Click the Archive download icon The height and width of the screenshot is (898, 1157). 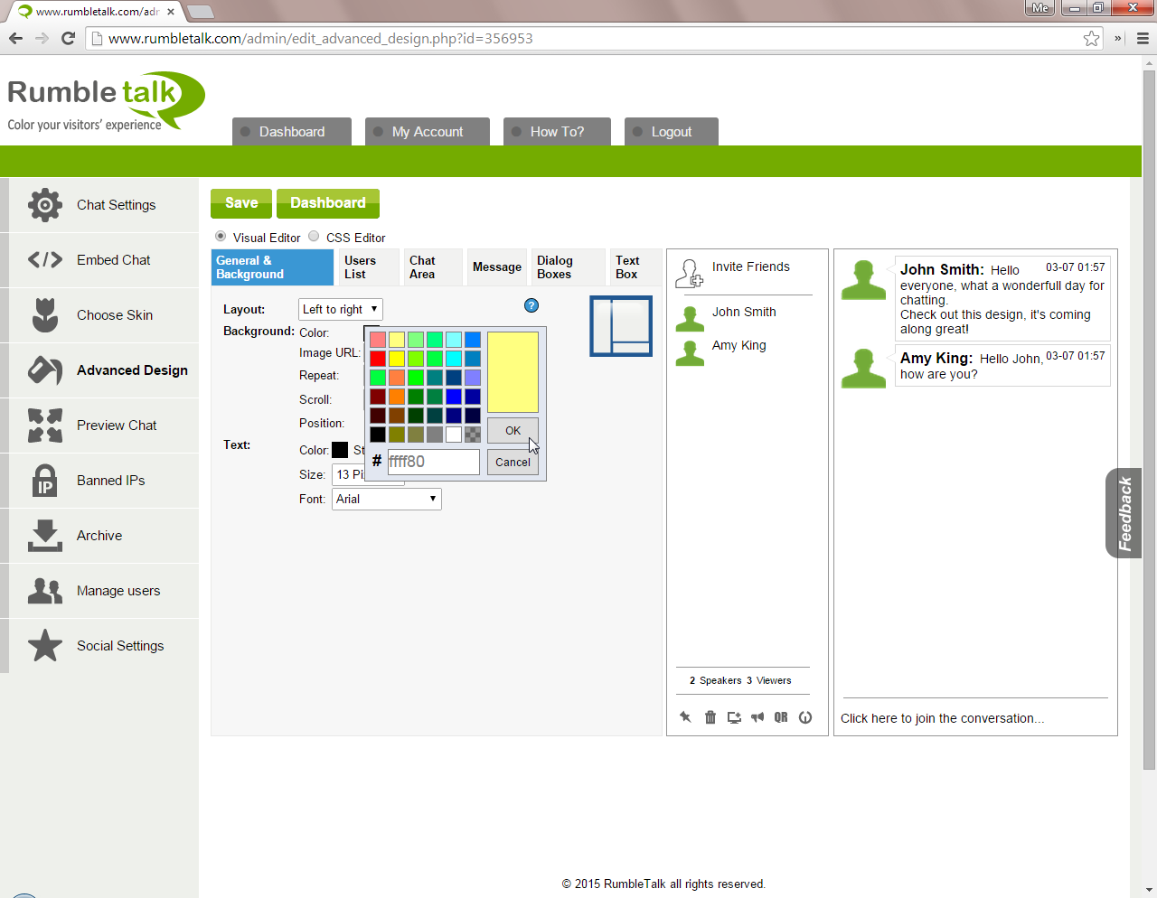(45, 536)
